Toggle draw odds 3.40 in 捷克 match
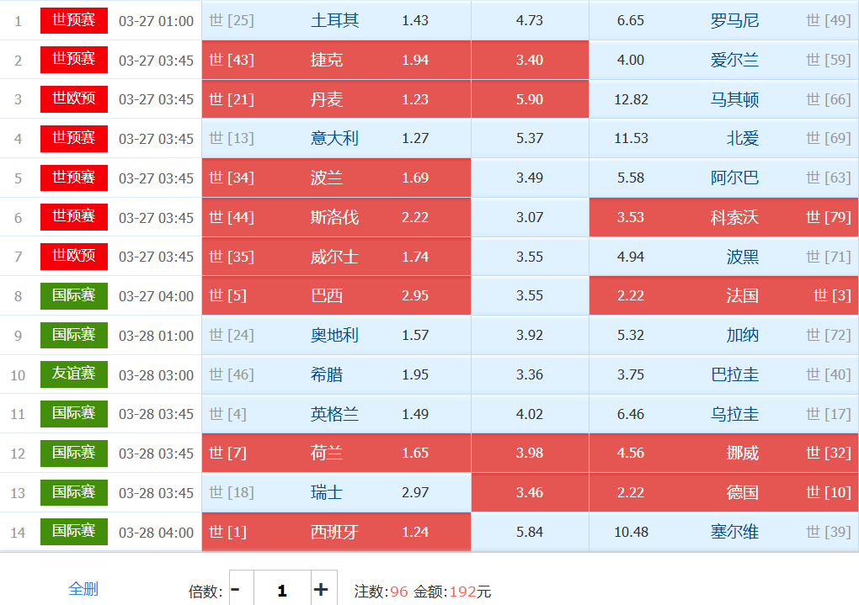Screen dimensions: 859x605 point(530,60)
